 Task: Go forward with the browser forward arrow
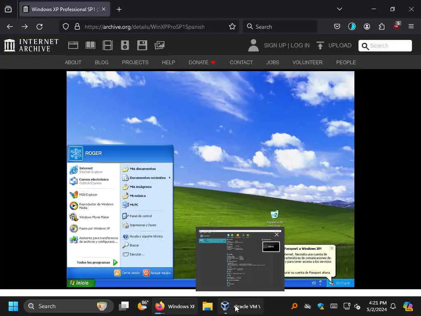click(25, 27)
